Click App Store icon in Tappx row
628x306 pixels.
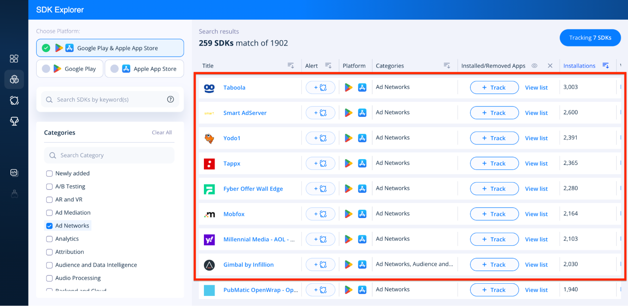point(362,163)
